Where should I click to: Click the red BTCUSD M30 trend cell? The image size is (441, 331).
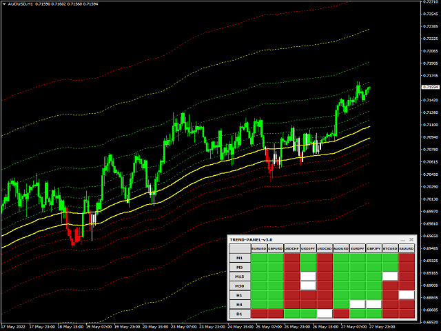pyautogui.click(x=391, y=285)
